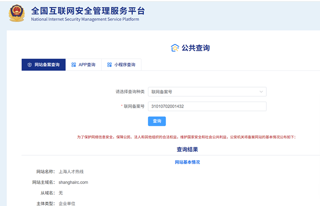
Task: Open the 小程序查询 tab
Action: 121,65
